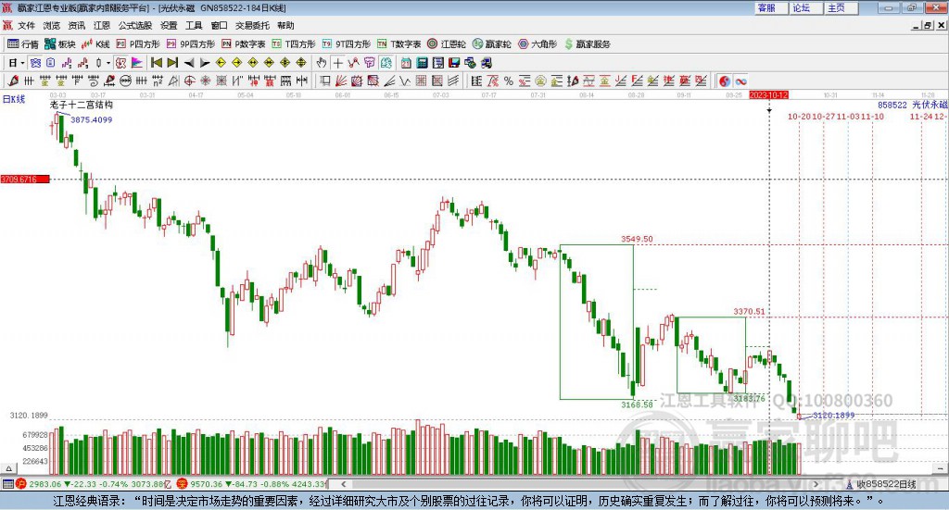
Task: Click the 858522 code at chart top-right
Action: 892,106
